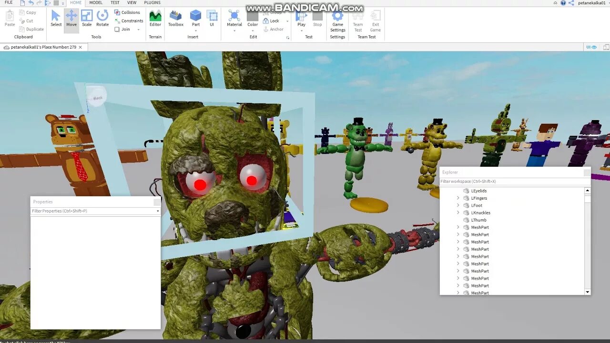Choose the Select tool
Image resolution: width=610 pixels, height=343 pixels.
[x=56, y=19]
